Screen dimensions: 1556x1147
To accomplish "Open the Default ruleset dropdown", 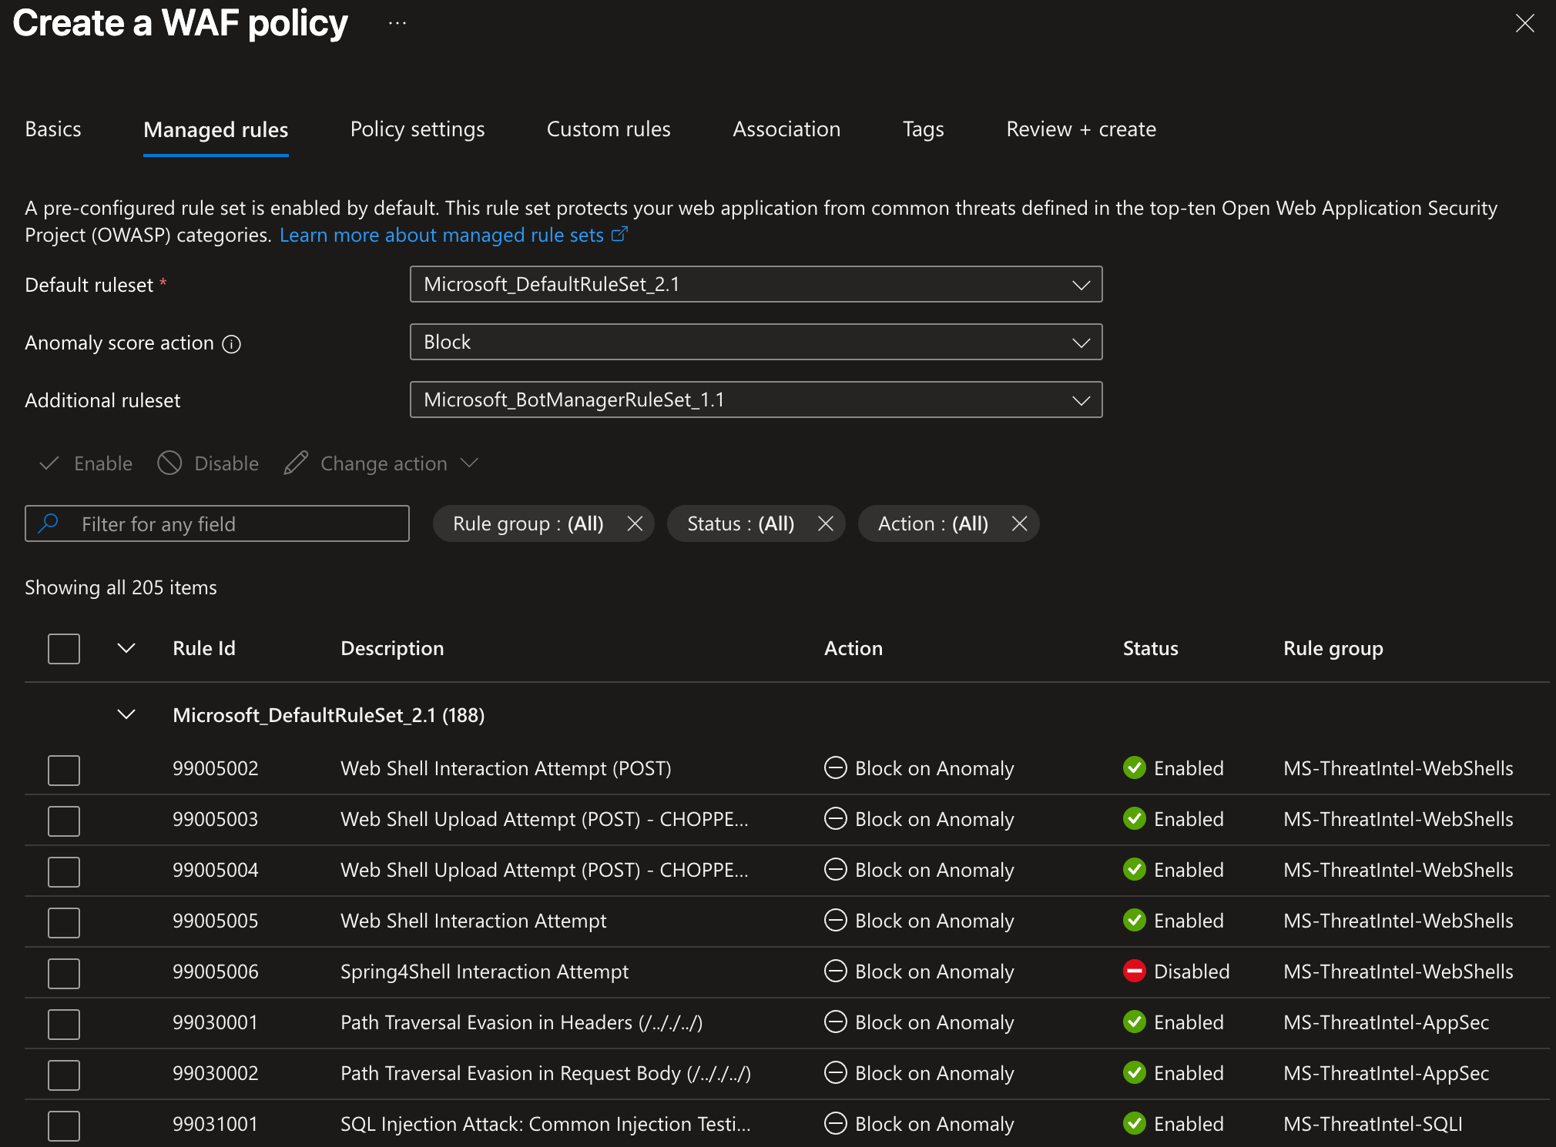I will point(756,285).
